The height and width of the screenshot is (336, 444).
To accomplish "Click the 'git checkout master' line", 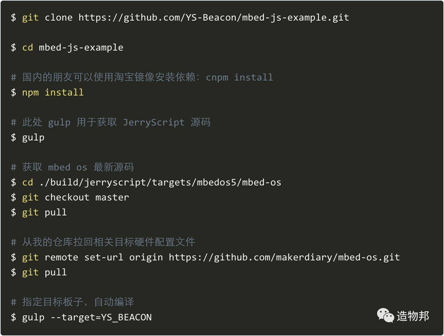I will click(70, 197).
